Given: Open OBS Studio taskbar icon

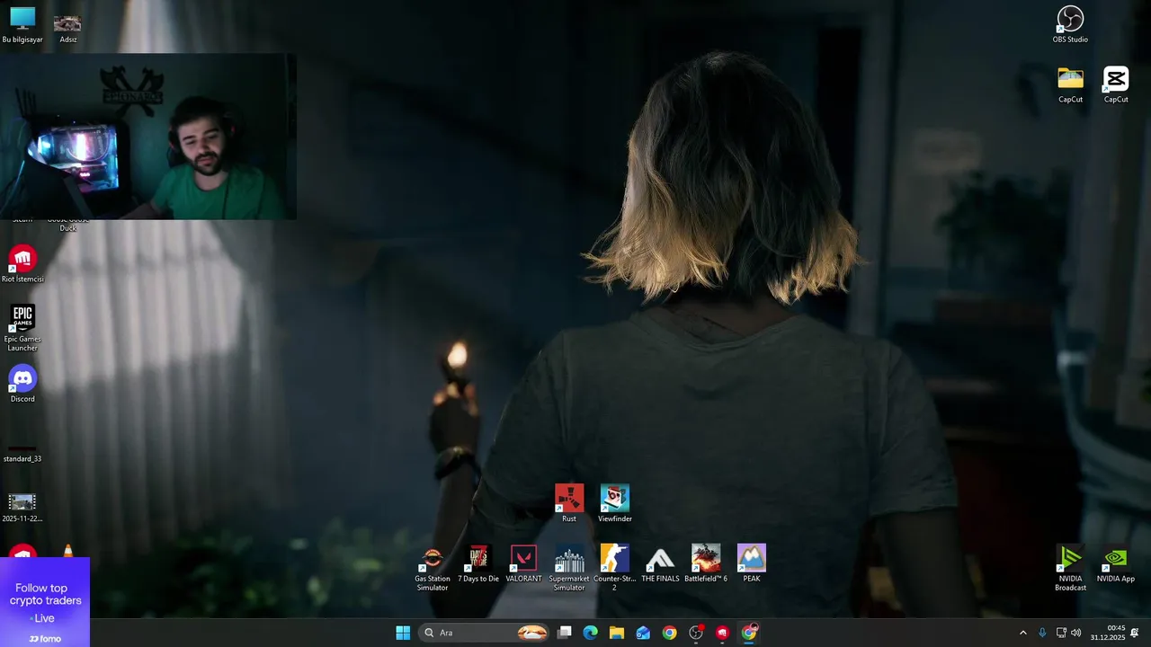Looking at the screenshot, I should pyautogui.click(x=696, y=633).
